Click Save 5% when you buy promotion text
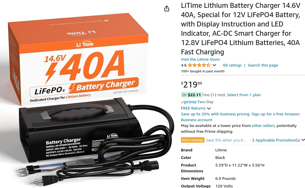This screenshot has width=305, height=188. (226, 140)
